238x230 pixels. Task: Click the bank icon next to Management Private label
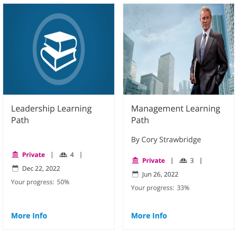[x=135, y=160]
